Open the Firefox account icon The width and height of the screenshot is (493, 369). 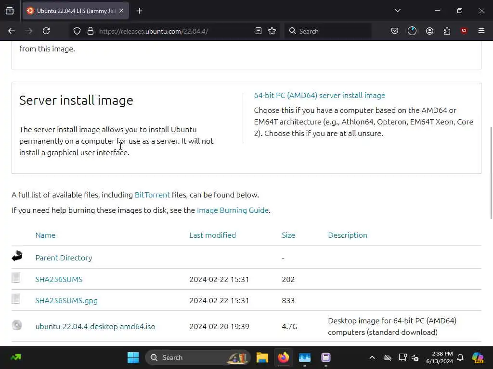coord(429,31)
